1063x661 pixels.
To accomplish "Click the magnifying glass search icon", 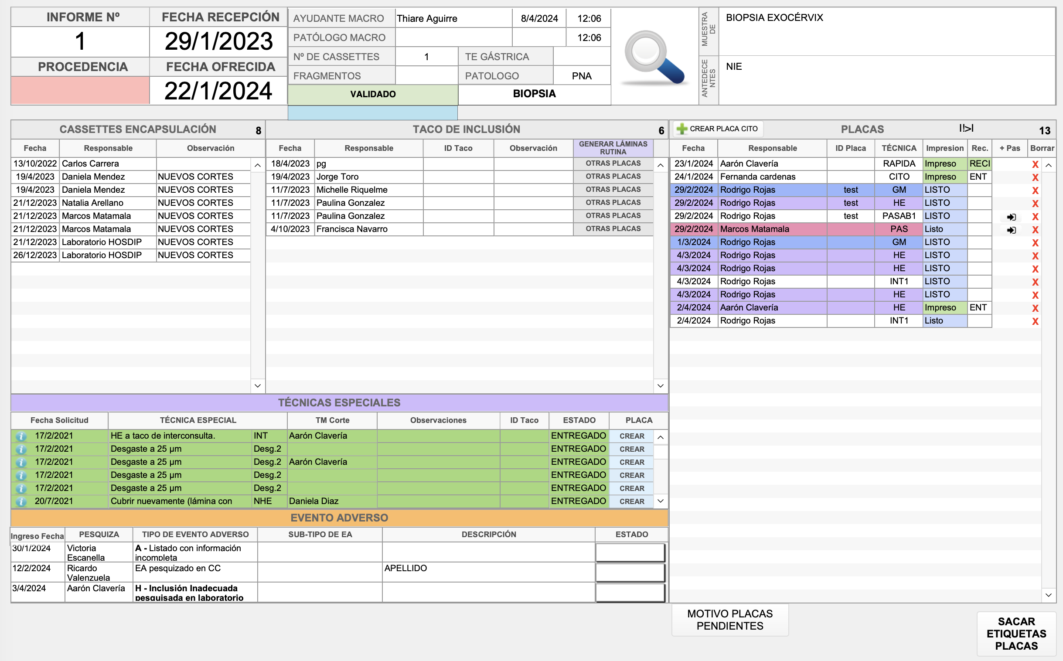I will pyautogui.click(x=654, y=57).
